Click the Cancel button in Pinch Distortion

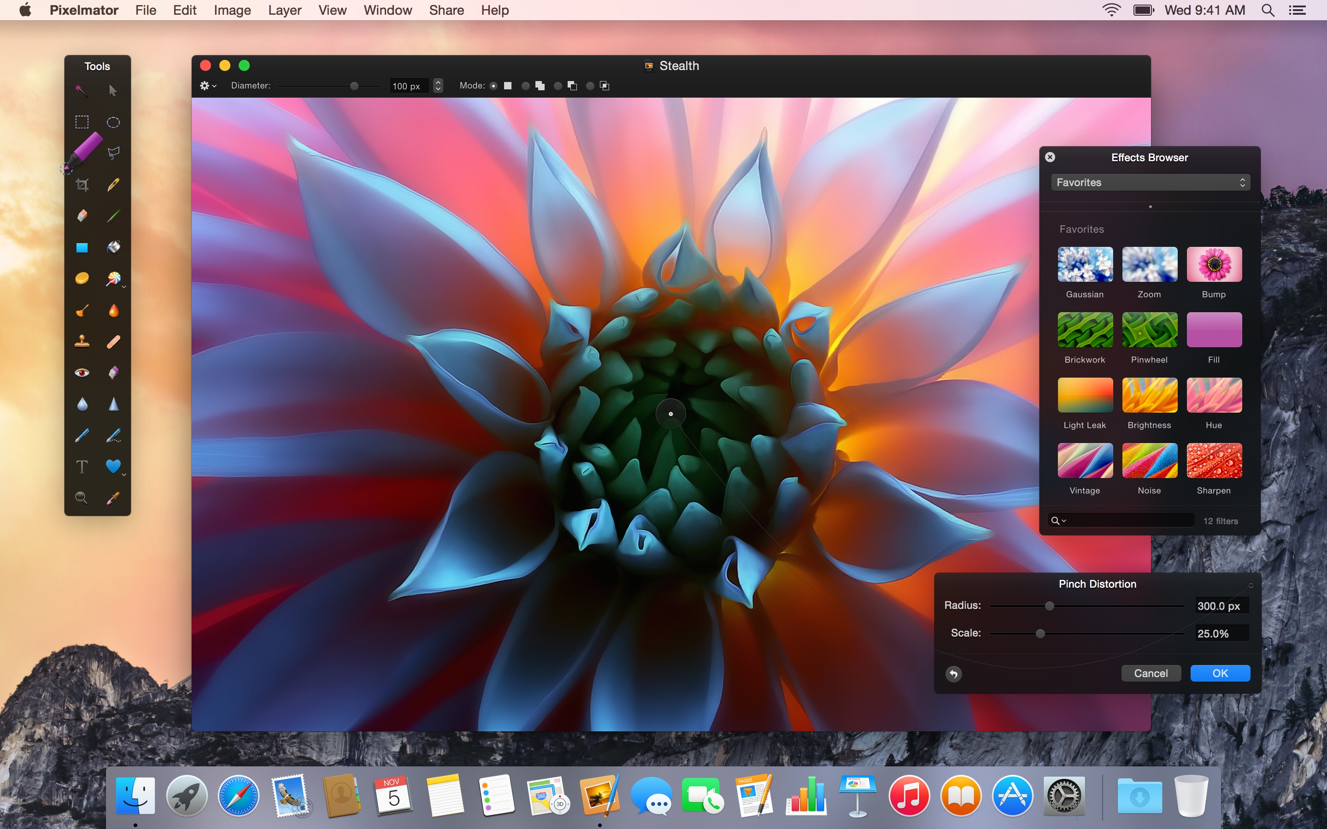(1151, 672)
